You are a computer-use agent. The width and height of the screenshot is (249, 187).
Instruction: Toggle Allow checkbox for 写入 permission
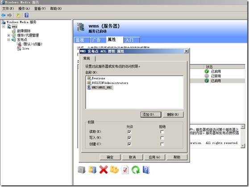coord(129,138)
